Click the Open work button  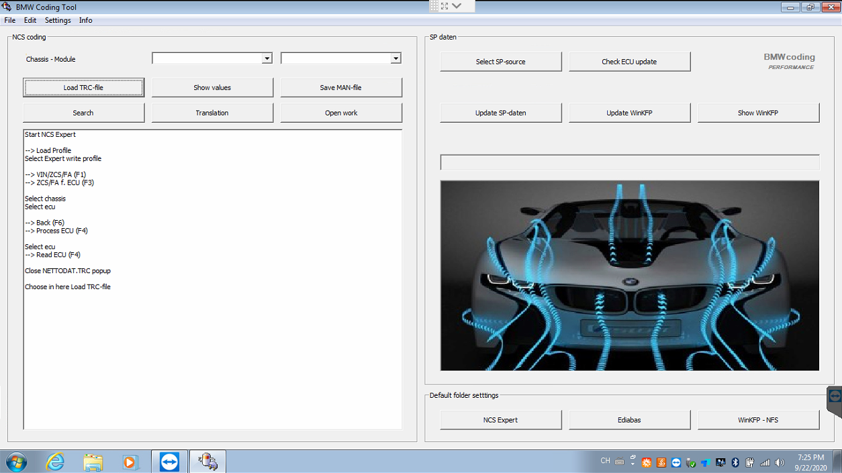pyautogui.click(x=341, y=113)
